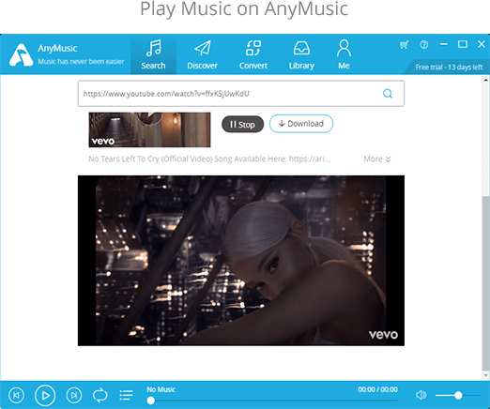Go to the Me account tab
The image size is (490, 409).
344,54
